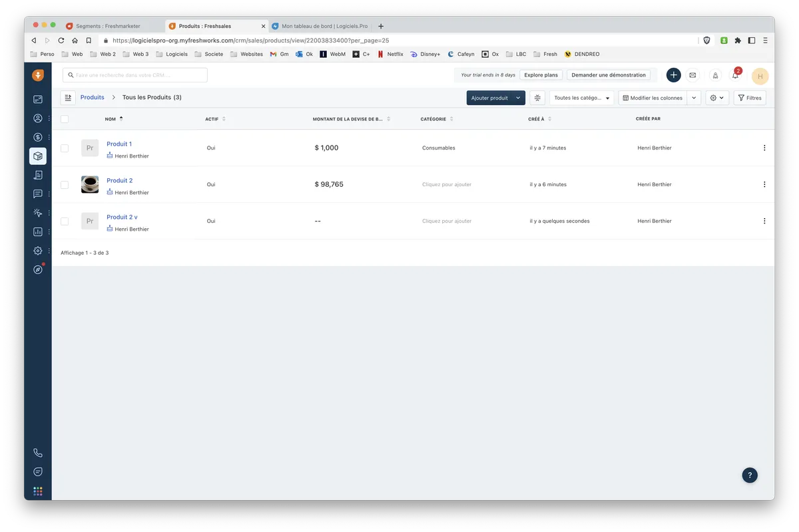Click the Consumables category cell

(x=439, y=148)
